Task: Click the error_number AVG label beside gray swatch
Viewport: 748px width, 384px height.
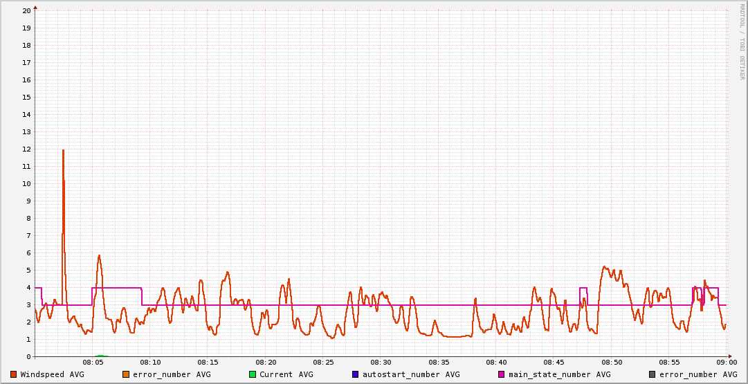Action: [698, 374]
